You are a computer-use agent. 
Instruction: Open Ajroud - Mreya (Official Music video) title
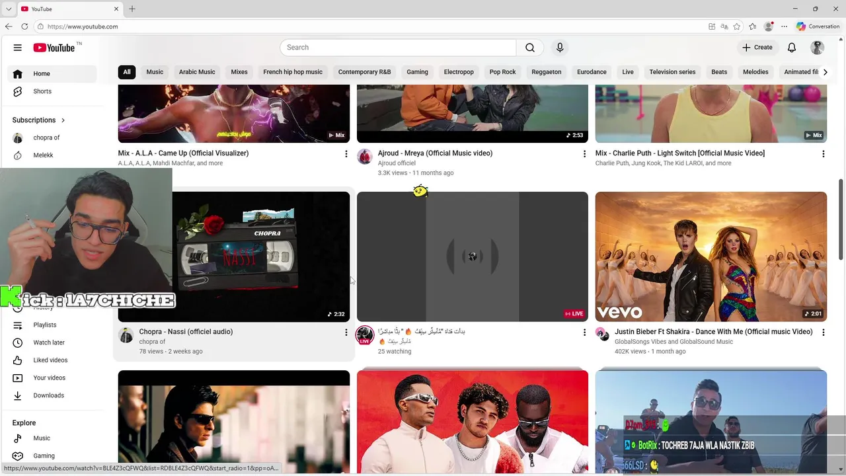pos(435,153)
